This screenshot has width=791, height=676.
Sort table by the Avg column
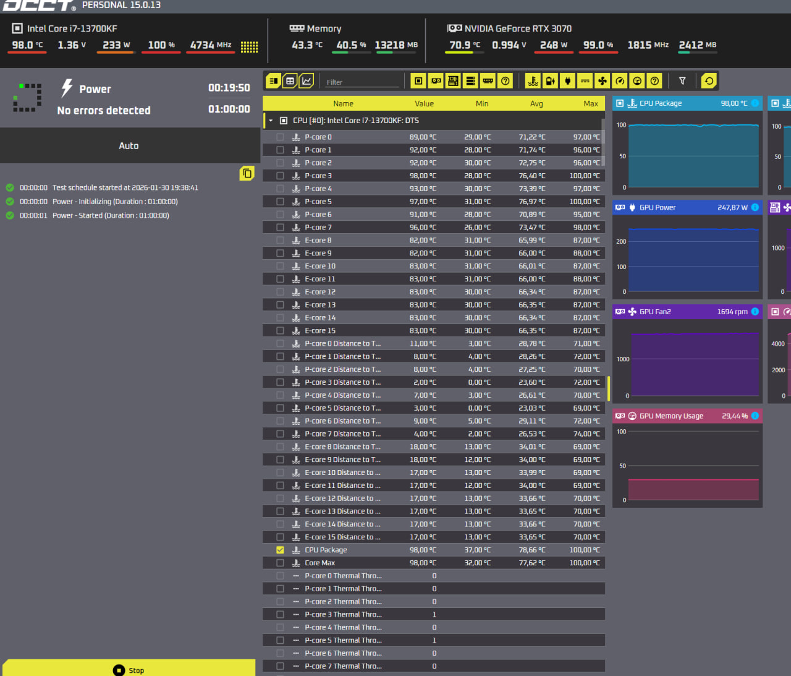coord(536,104)
